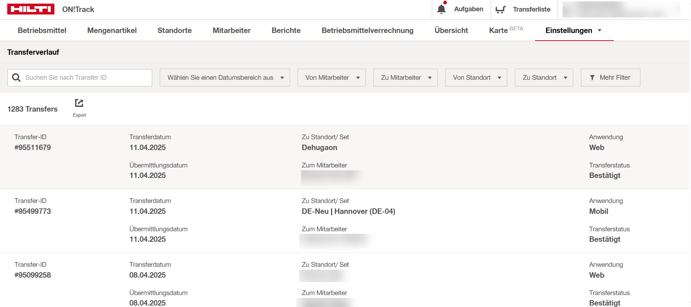The image size is (691, 307).
Task: Open the Transferliste cart icon
Action: (x=501, y=9)
